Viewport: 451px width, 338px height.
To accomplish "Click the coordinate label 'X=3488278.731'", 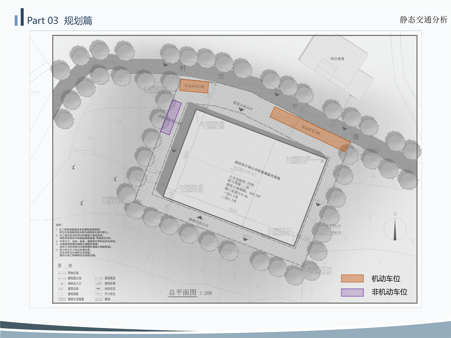I will click(280, 230).
